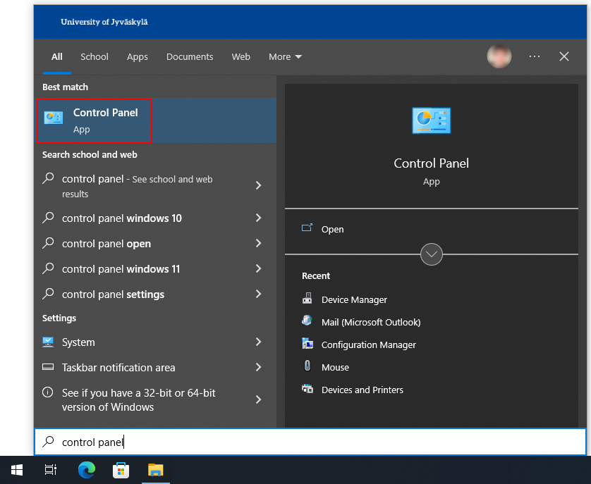Open File Explorer from the taskbar
Viewport: 591px width, 484px height.
(x=156, y=470)
